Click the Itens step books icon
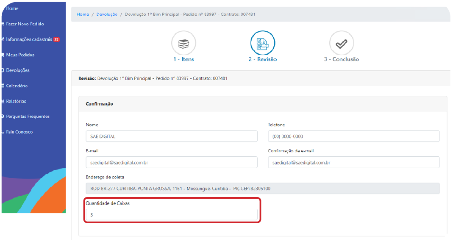Screen dimensions: 453x247 pos(183,43)
